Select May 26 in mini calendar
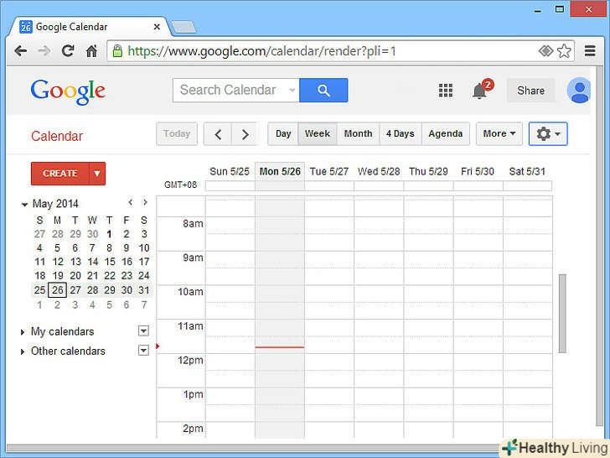Viewport: 610px width, 458px height. [x=58, y=289]
